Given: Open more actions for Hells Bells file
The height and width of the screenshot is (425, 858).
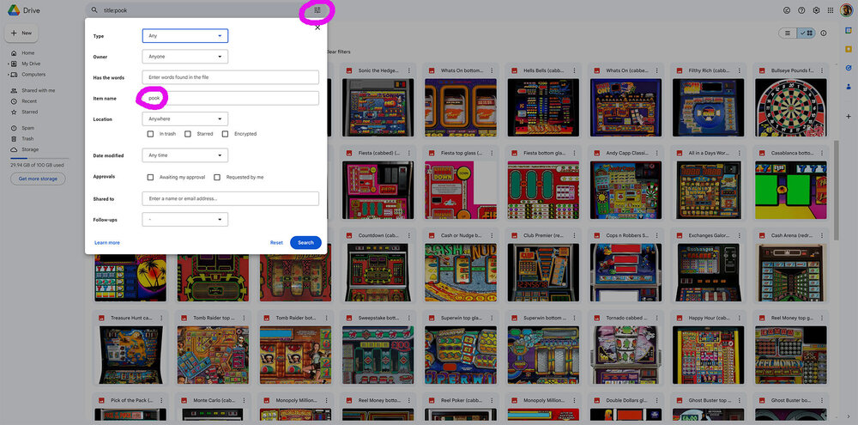Looking at the screenshot, I should [x=575, y=70].
